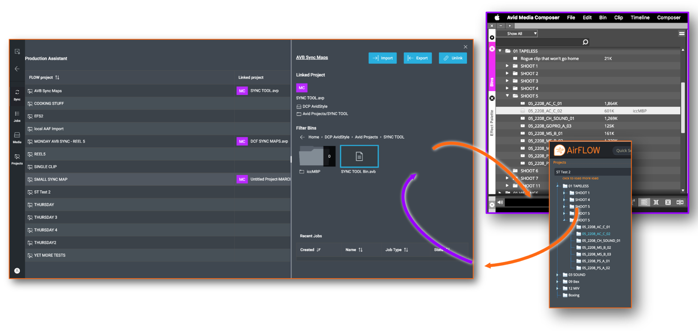Click the Import button in AVB Sync Maps panel

pos(382,58)
